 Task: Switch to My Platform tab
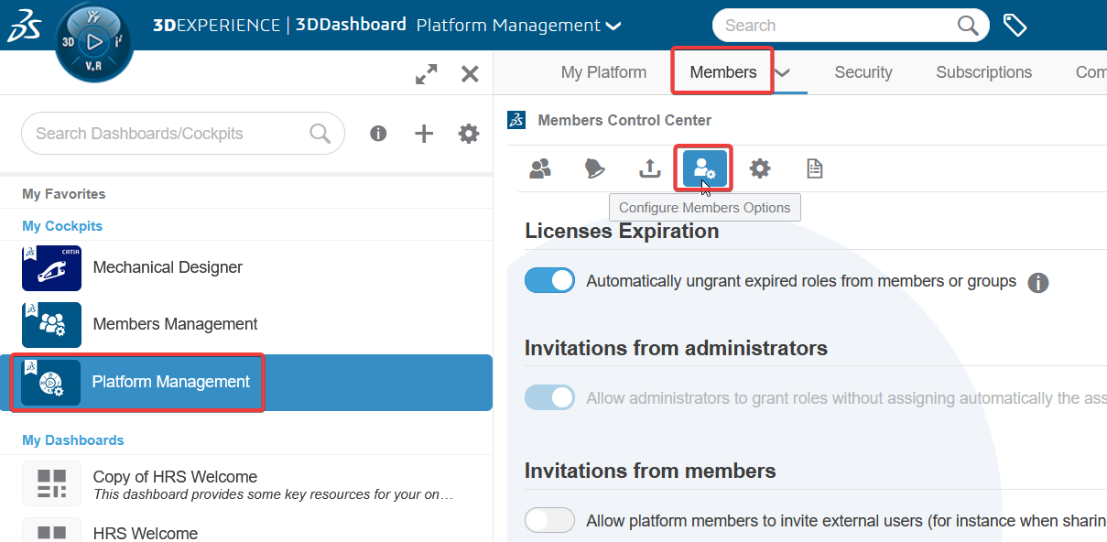[x=603, y=72]
